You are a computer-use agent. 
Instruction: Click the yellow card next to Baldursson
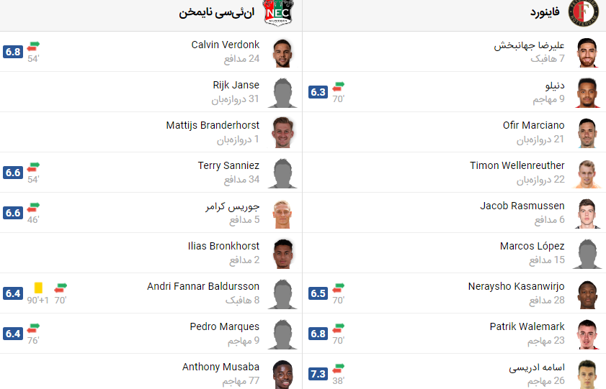coord(38,288)
